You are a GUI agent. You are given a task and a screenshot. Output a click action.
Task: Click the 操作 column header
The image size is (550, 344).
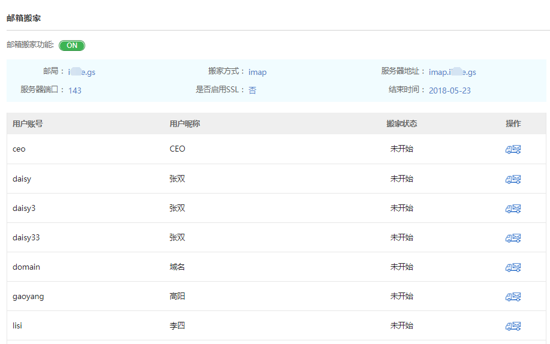point(513,124)
